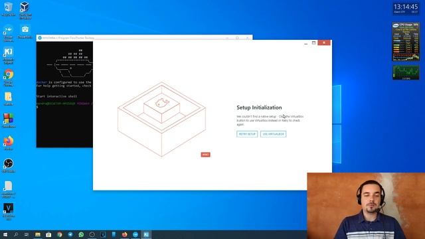The height and width of the screenshot is (239, 425).
Task: Open File Explorer from the taskbar
Action: tap(38, 234)
